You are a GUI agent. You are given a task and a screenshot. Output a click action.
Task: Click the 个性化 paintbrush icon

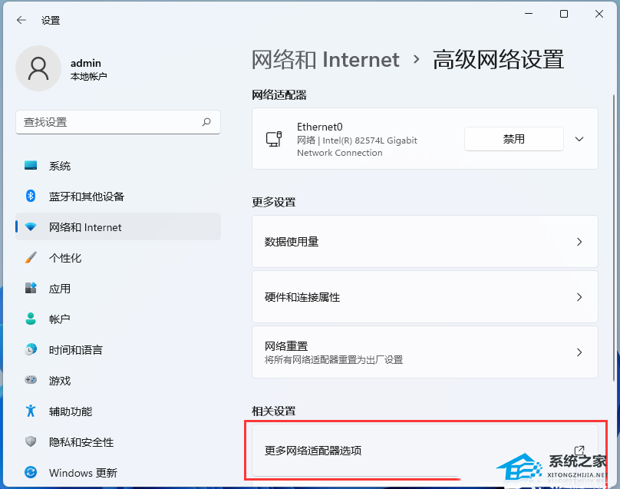(31, 258)
